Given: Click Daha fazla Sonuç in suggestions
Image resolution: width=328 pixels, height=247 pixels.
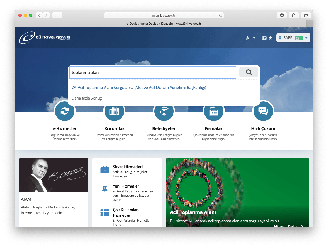Looking at the screenshot, I should point(88,98).
